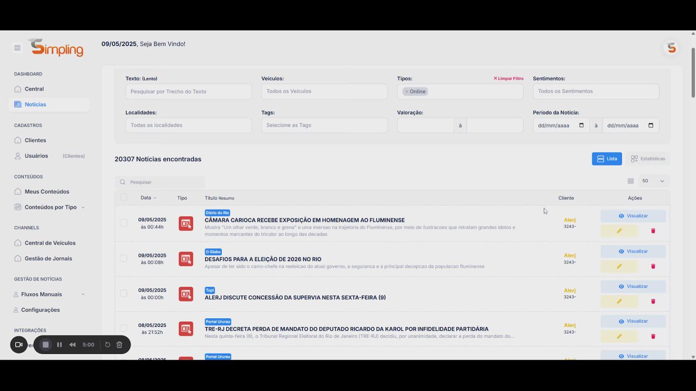Image resolution: width=696 pixels, height=391 pixels.
Task: Visualizar the TRE-RJ DECRETA news
Action: (x=633, y=321)
